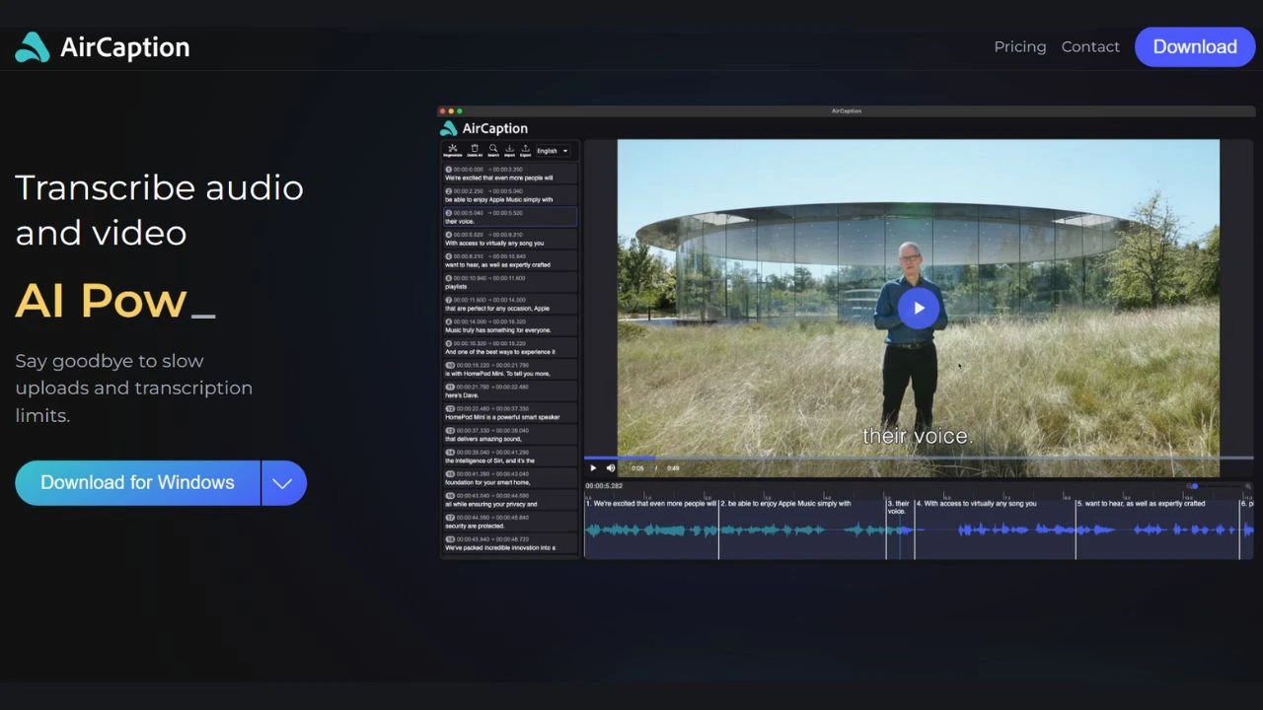Click the Export icon
Image resolution: width=1263 pixels, height=710 pixels.
pos(526,149)
